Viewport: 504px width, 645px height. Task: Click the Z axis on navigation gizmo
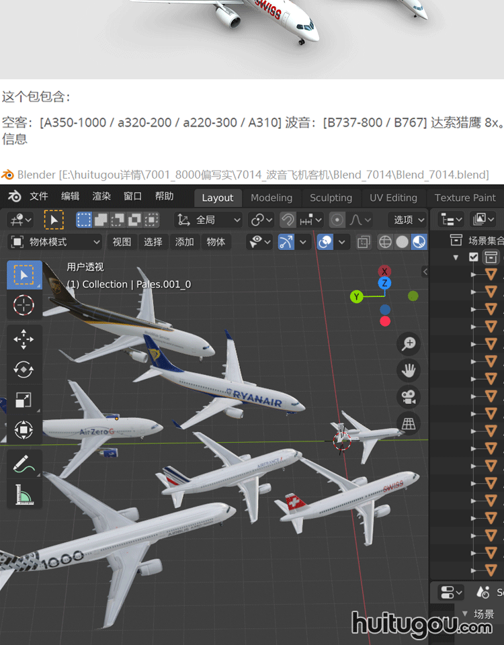coord(384,283)
